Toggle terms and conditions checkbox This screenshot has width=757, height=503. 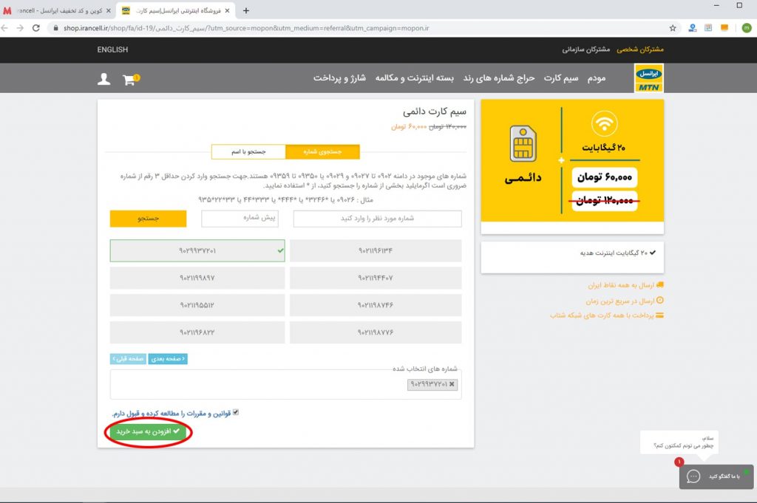[236, 412]
